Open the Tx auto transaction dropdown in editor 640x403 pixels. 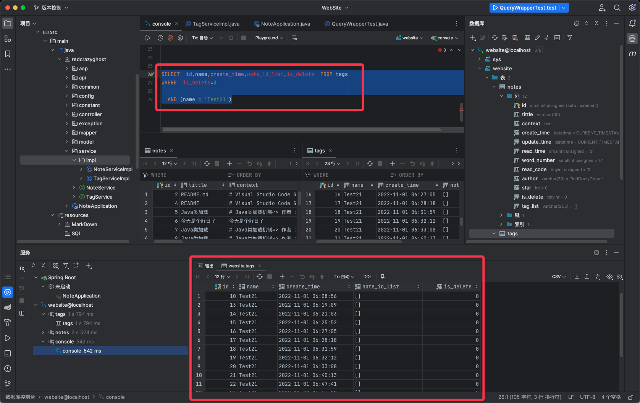point(202,38)
